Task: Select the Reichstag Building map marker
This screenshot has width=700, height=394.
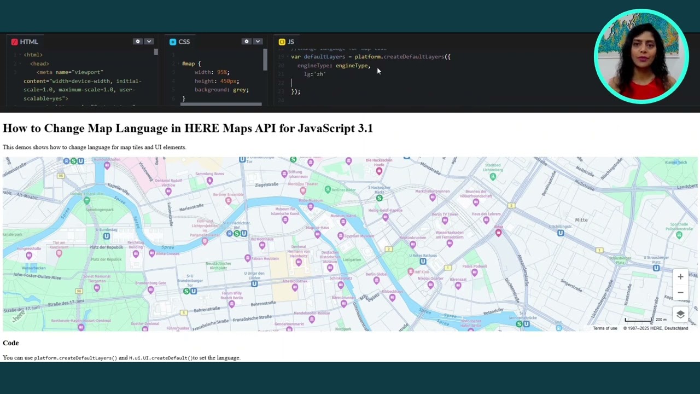Action: 136,253
